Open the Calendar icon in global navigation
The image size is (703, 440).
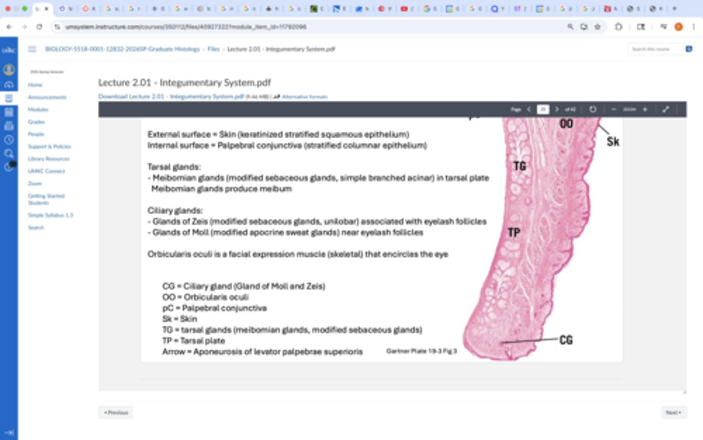pos(9,112)
